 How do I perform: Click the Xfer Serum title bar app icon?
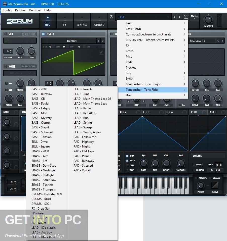click(5, 4)
